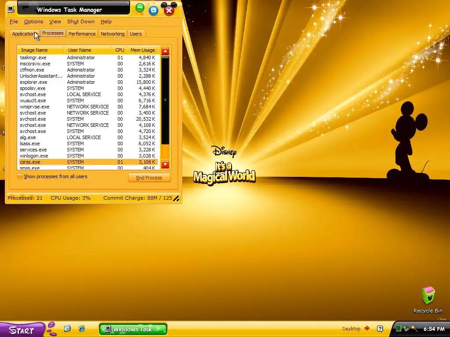This screenshot has height=337, width=450.
Task: Sort by User Name column header
Action: (x=87, y=50)
